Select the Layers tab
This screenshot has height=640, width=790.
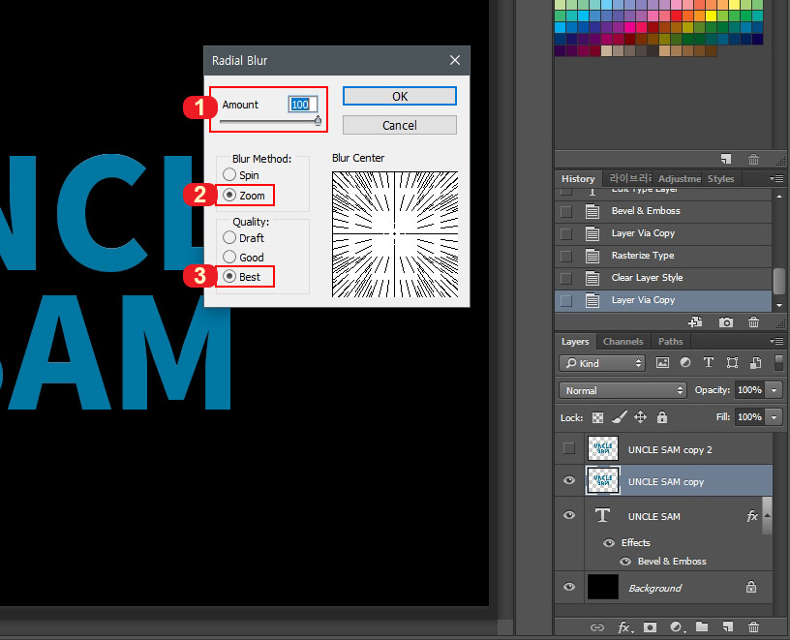[x=575, y=341]
